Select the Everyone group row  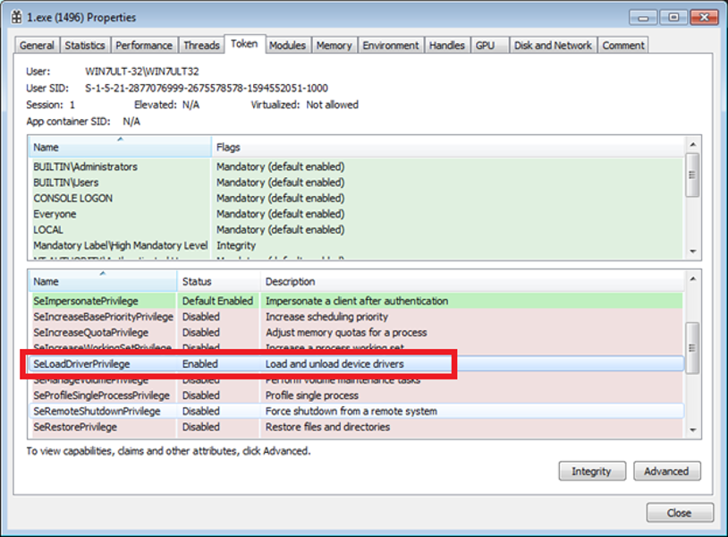(x=356, y=214)
